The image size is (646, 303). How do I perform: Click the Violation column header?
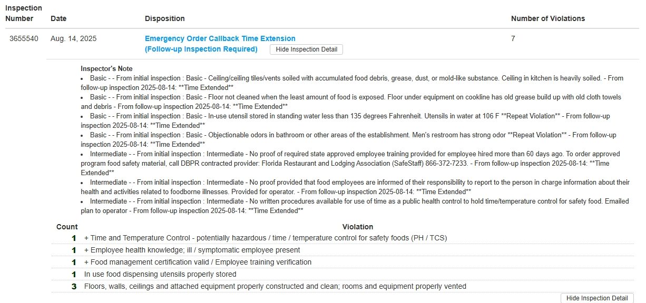pyautogui.click(x=357, y=227)
